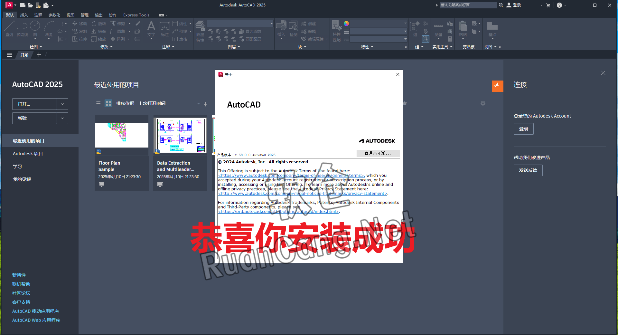Expand the Layers (图层) panel
618x335 pixels.
pos(234,47)
